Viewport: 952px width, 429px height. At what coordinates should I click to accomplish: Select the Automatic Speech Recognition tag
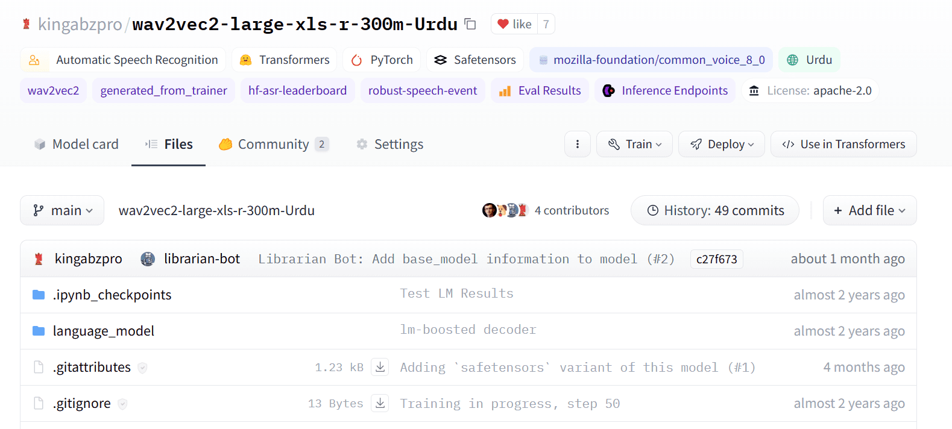(123, 60)
